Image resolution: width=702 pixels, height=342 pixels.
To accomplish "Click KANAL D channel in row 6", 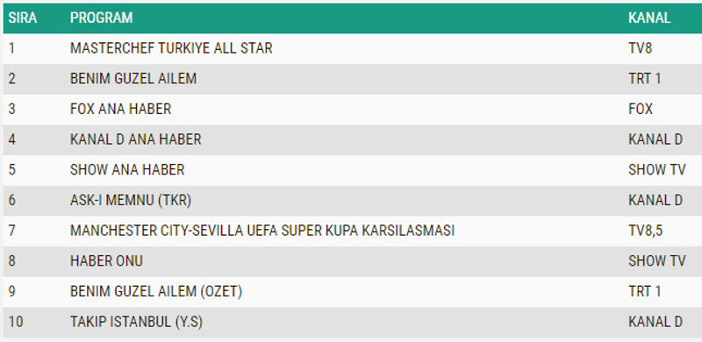I will coord(655,201).
